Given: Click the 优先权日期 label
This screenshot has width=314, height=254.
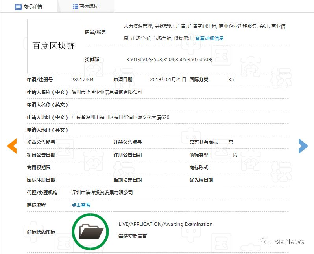Looking at the screenshot, I should [201, 180].
